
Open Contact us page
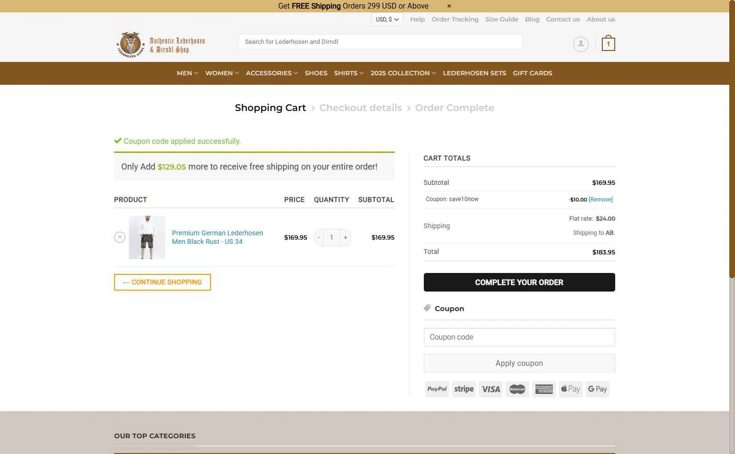tap(563, 20)
